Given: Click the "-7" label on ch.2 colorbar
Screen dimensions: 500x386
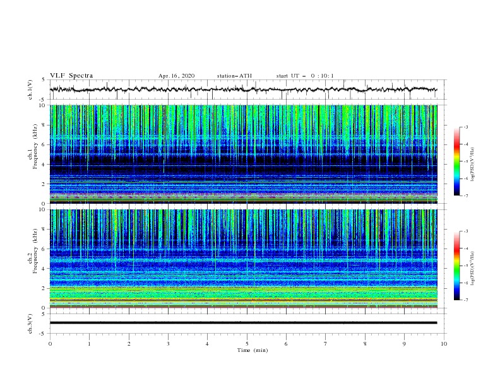Looking at the screenshot, I should coord(465,300).
